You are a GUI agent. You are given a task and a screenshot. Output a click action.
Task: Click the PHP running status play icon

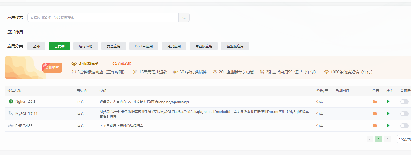click(388, 125)
